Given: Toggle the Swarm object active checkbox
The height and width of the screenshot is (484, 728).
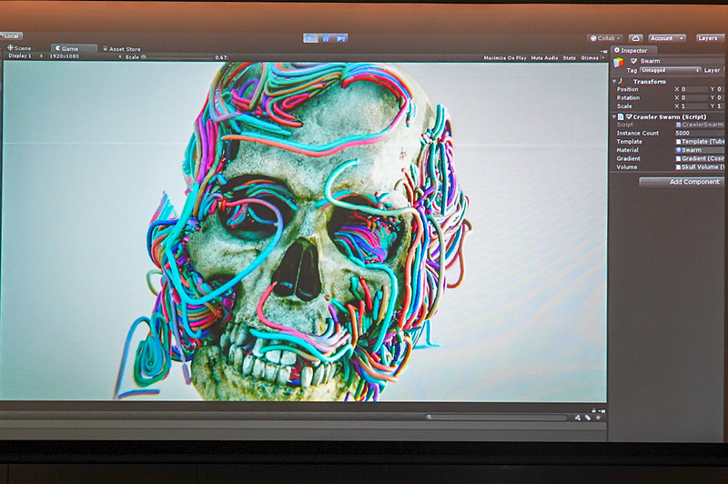Looking at the screenshot, I should pyautogui.click(x=633, y=61).
